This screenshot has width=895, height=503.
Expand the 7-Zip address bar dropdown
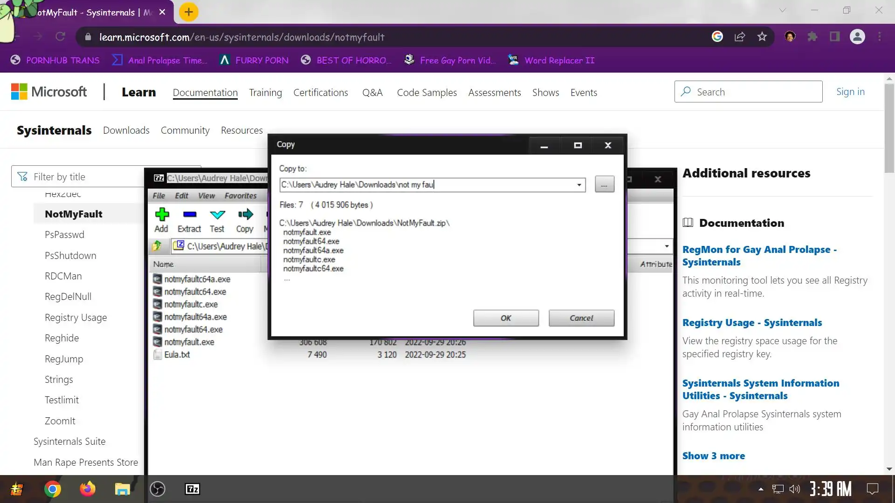click(667, 246)
